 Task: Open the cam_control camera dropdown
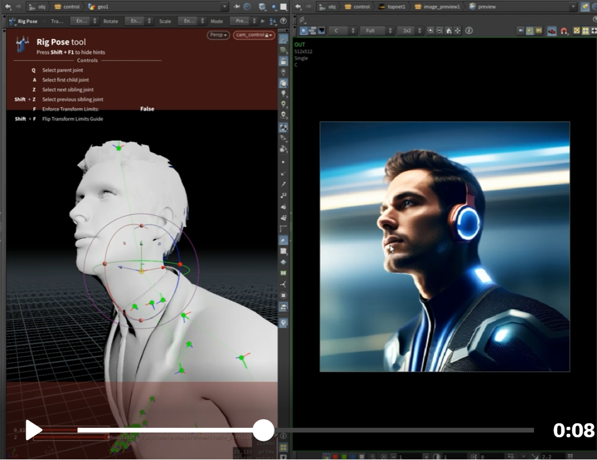(x=254, y=35)
